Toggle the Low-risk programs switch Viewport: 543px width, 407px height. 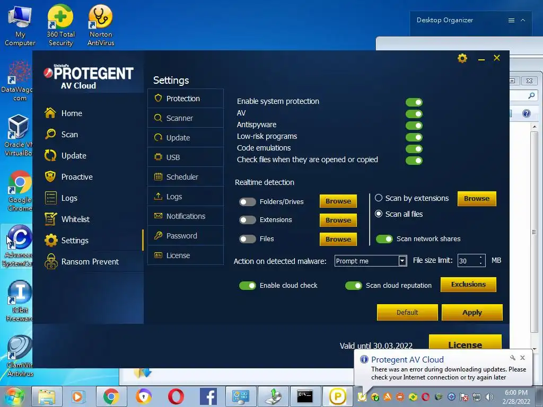point(414,137)
